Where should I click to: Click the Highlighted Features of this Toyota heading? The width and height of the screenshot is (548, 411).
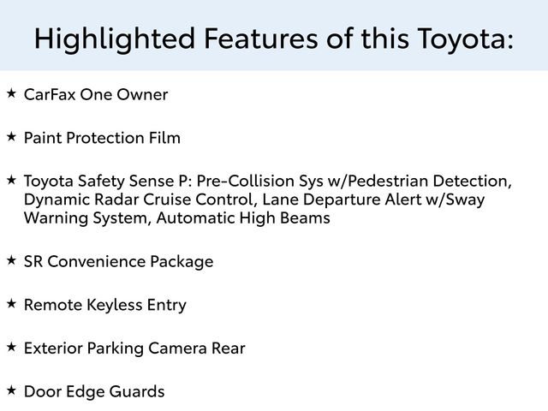274,38
